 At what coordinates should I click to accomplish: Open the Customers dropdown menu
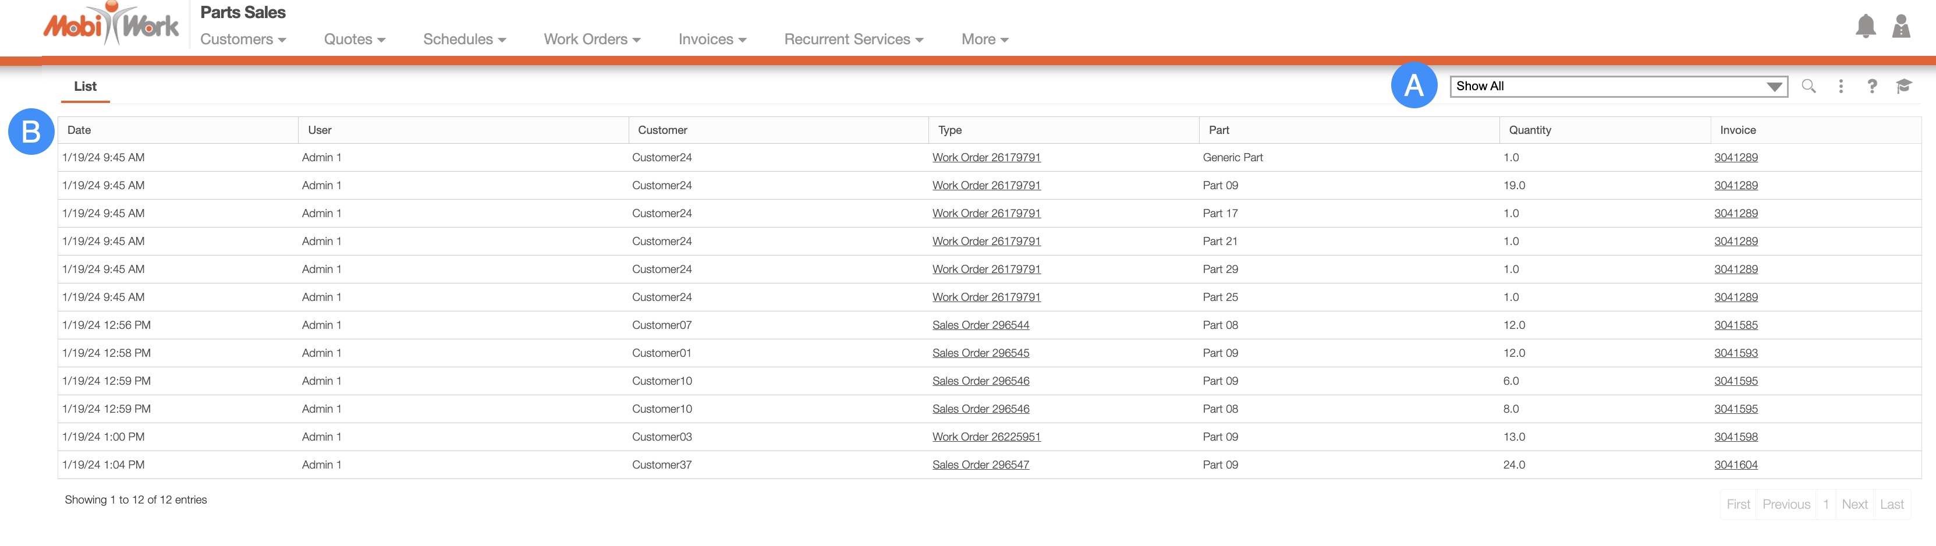pos(243,39)
